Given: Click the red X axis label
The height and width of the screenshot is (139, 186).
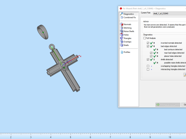Looking at the screenshot, I should (x=81, y=56).
